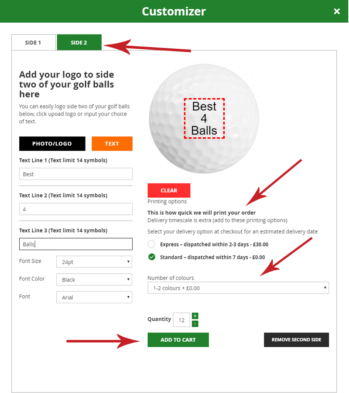Expand the Font Color dropdown
The image size is (349, 393).
point(94,280)
